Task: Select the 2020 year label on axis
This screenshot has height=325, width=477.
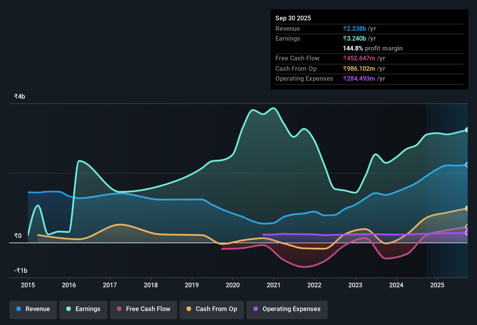Action: coord(233,285)
